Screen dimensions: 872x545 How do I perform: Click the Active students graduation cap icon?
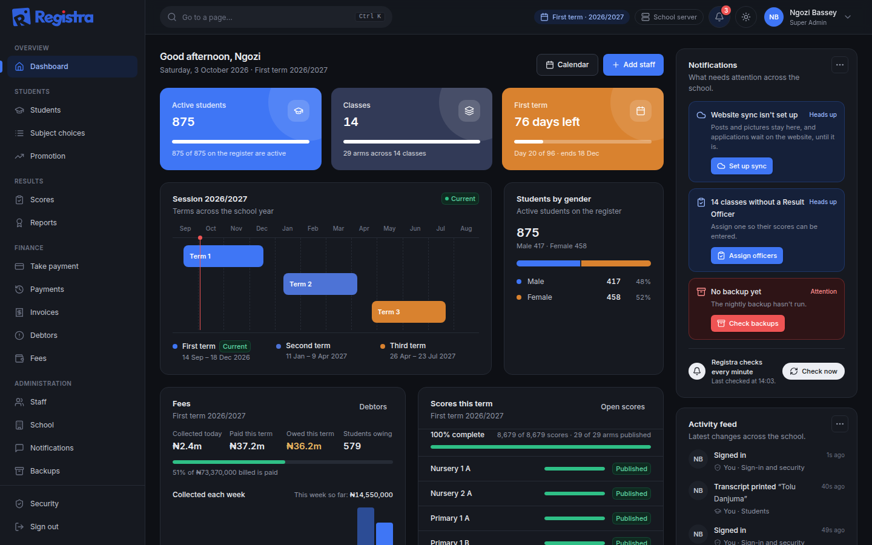[299, 111]
